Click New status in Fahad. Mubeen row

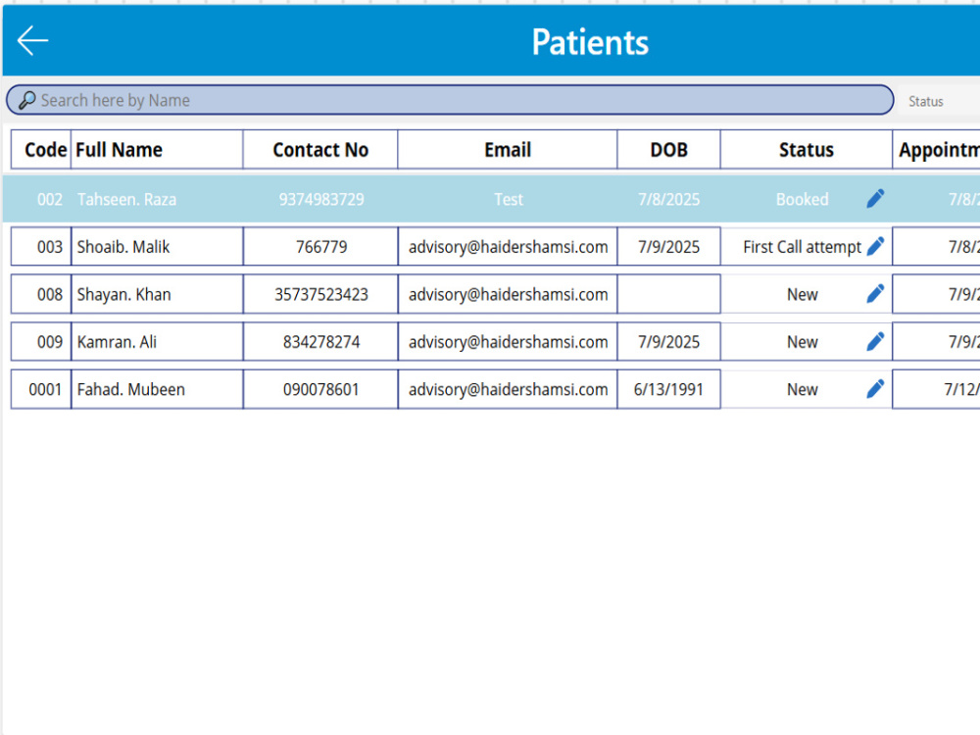[802, 389]
